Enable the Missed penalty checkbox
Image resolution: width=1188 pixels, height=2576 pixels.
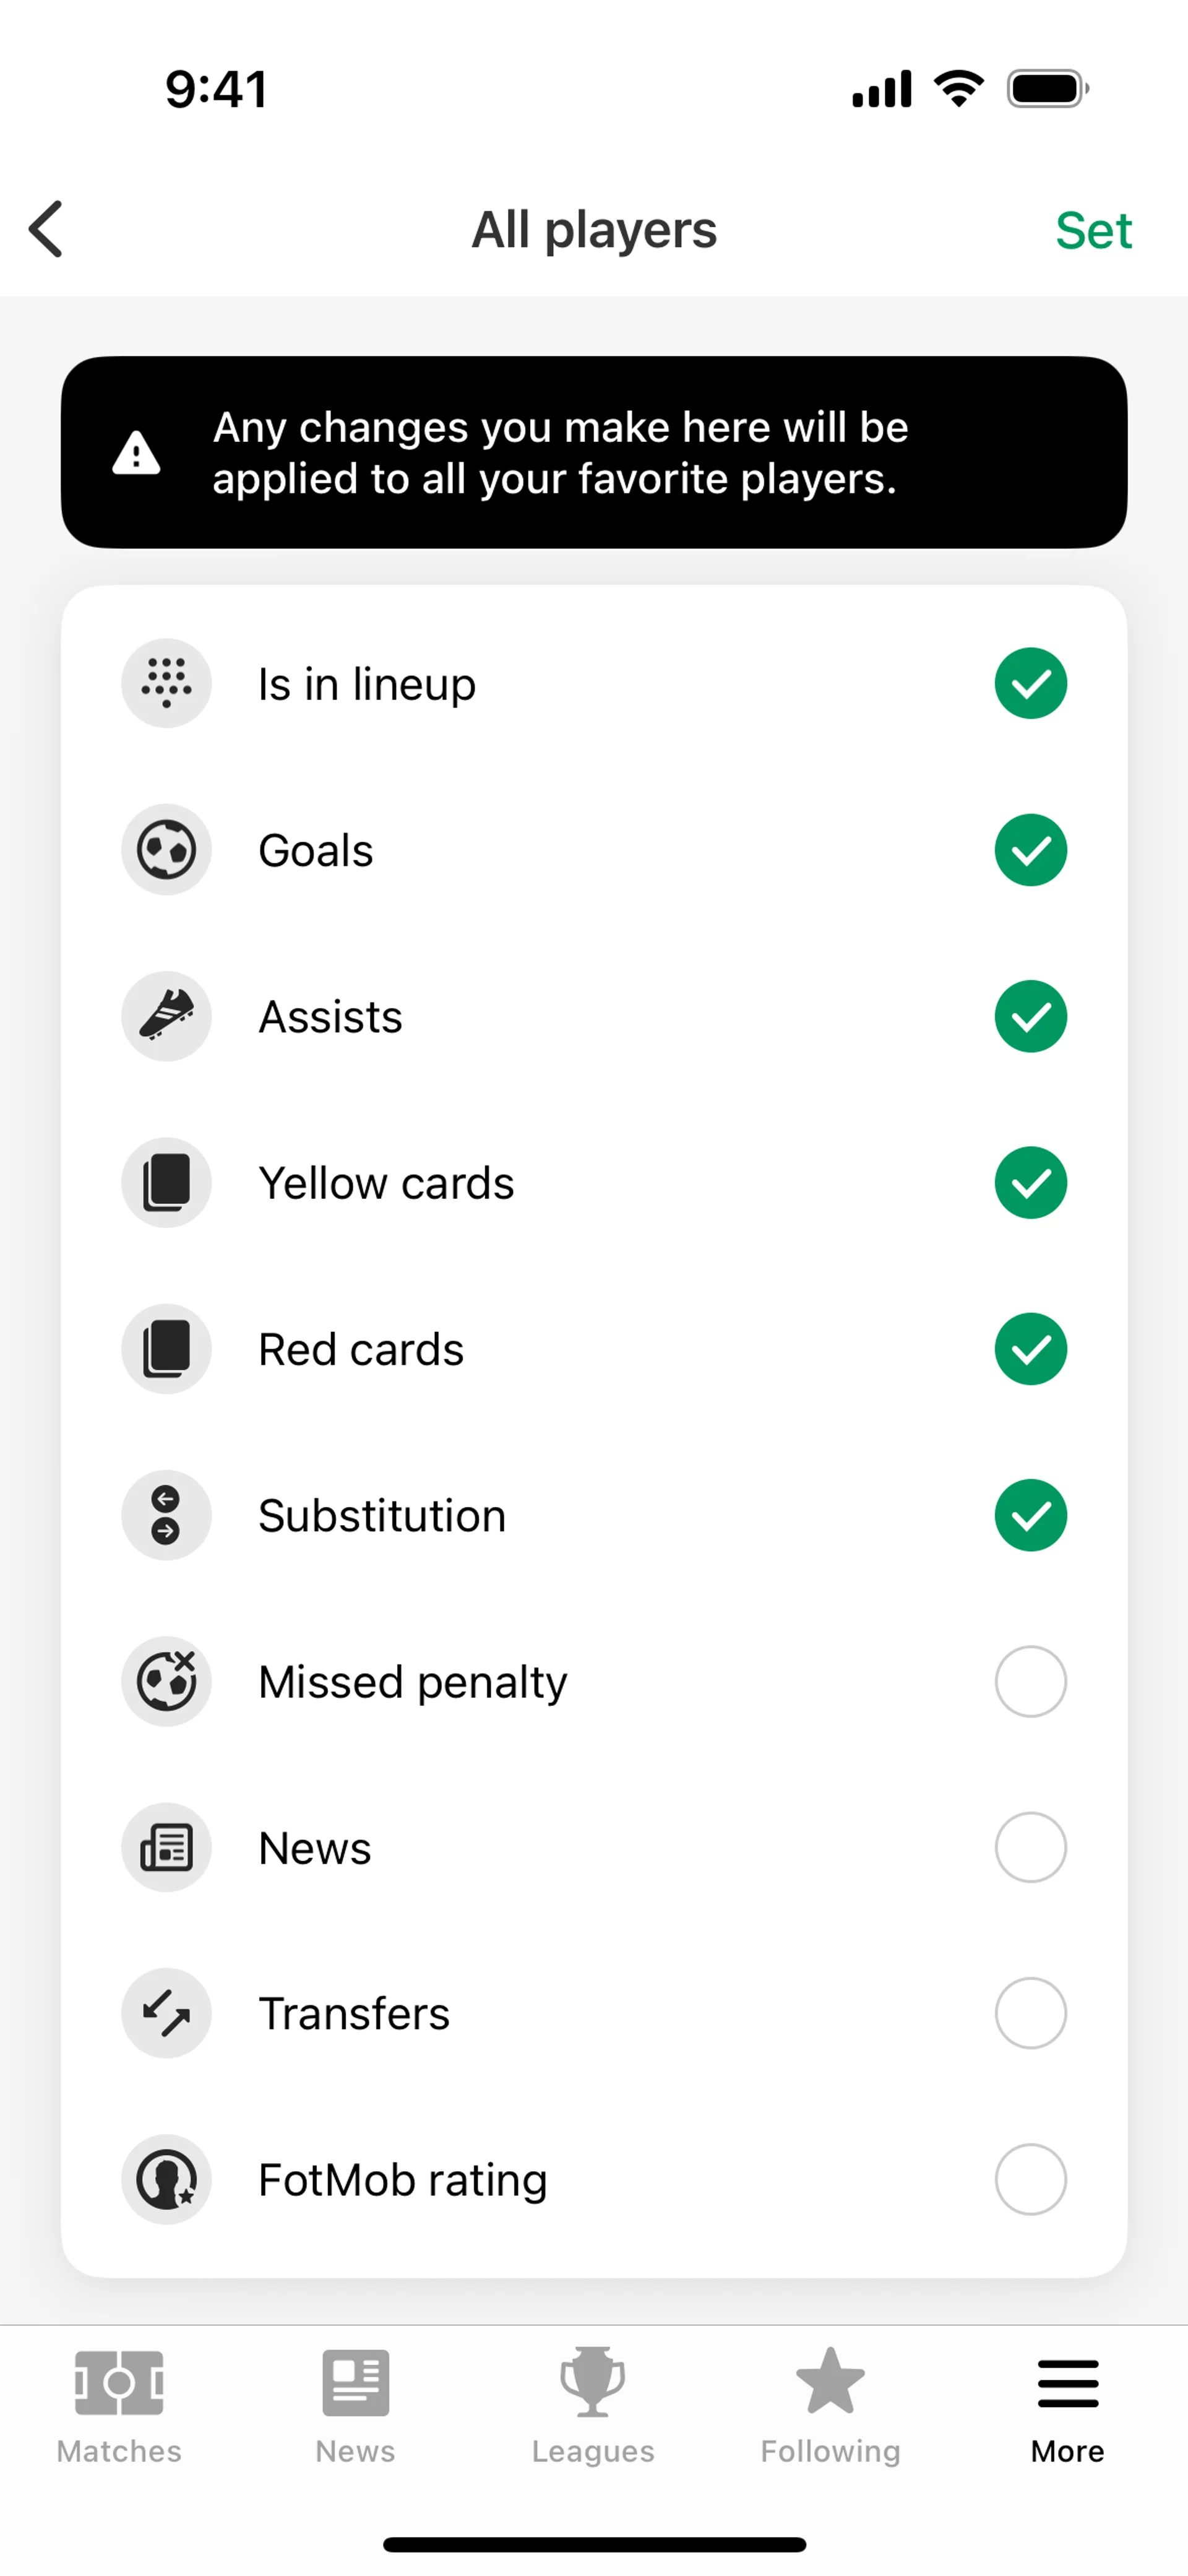pos(1030,1681)
